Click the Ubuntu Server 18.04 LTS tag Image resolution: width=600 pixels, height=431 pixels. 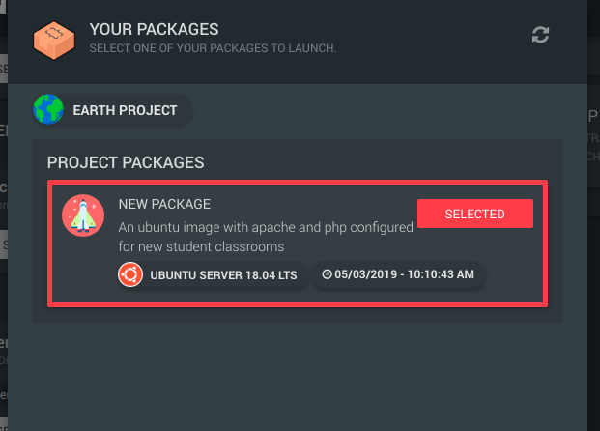214,274
